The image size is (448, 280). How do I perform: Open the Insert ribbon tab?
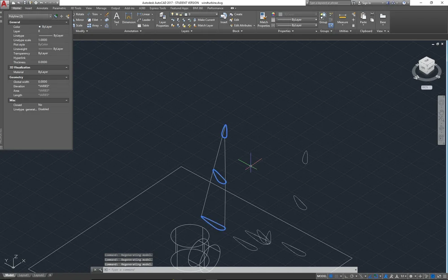(x=29, y=8)
